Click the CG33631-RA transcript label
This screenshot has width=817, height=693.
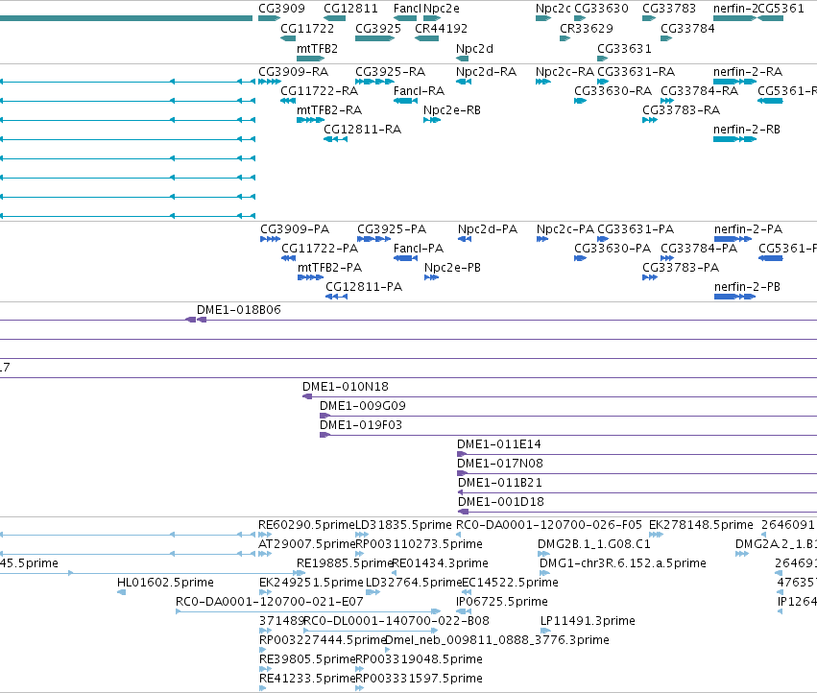(x=636, y=71)
